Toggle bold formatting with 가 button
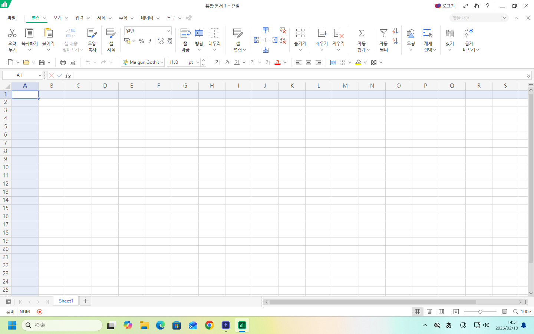This screenshot has height=334, width=534. pyautogui.click(x=218, y=62)
